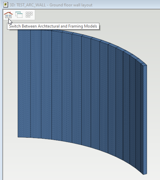Select the darkest wide panel near the wall's right end
The image size is (160, 180).
126,105
